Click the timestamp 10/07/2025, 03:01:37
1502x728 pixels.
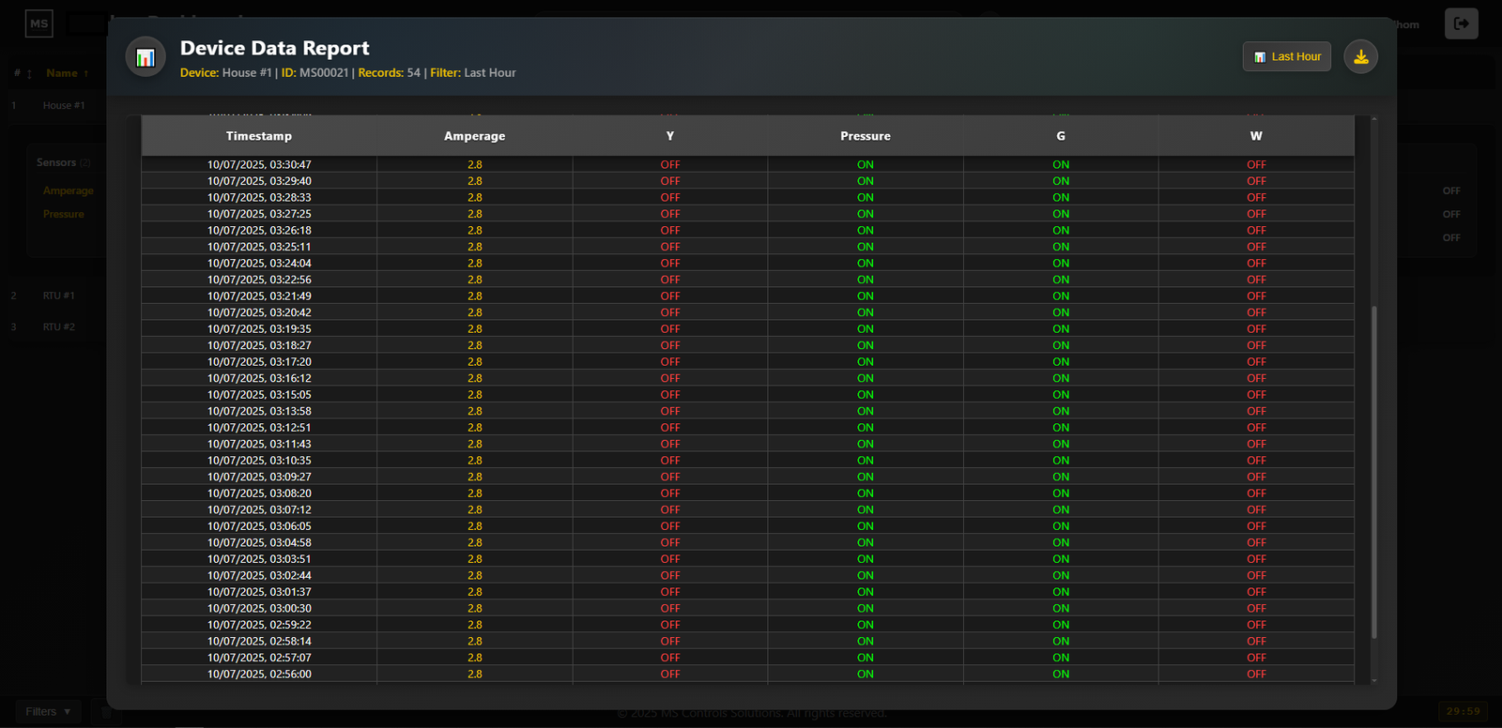(x=259, y=591)
